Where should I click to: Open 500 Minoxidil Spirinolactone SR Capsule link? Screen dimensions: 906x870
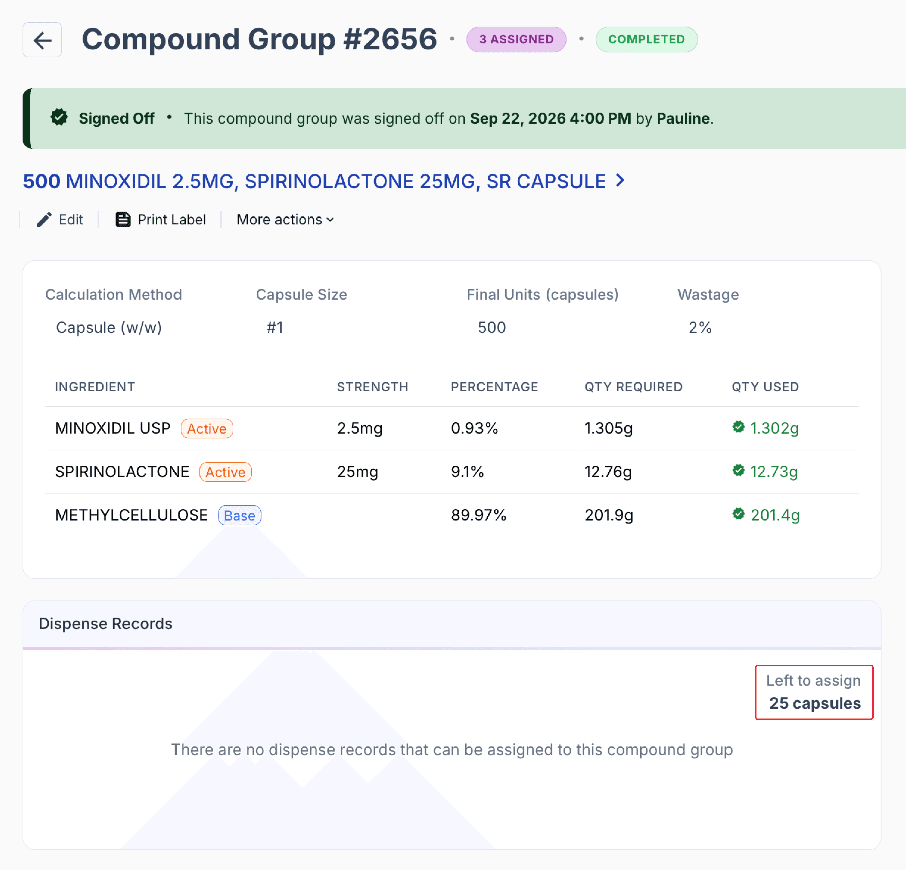(323, 181)
